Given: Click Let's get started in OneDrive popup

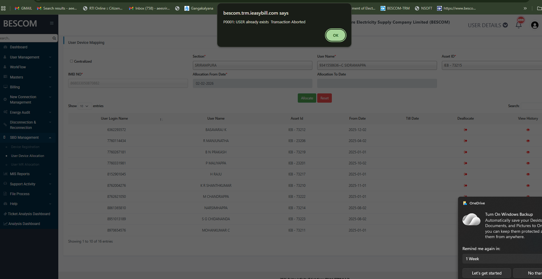Looking at the screenshot, I should click(487, 273).
